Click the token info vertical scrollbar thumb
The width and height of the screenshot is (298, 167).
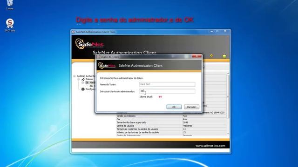click(x=228, y=96)
